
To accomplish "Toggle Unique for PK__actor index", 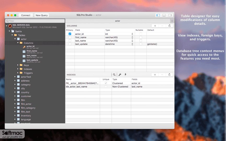I will (x=106, y=83).
